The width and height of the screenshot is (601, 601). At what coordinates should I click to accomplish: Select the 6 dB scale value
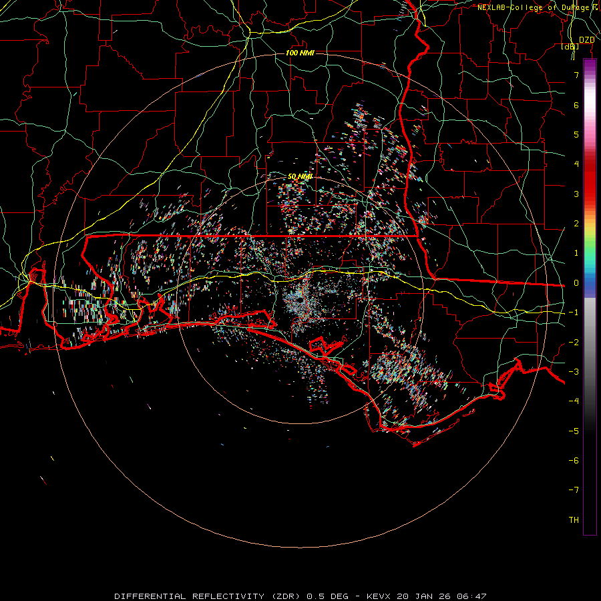[x=576, y=105]
